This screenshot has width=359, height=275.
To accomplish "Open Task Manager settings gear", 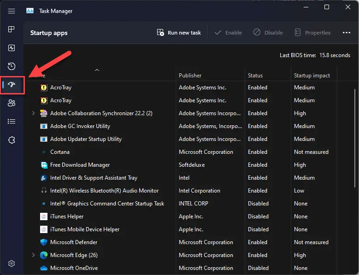I will [x=12, y=263].
